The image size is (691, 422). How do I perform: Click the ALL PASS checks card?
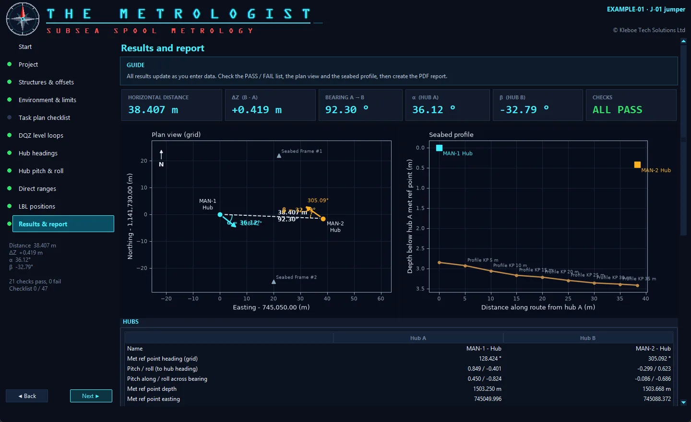pyautogui.click(x=631, y=105)
